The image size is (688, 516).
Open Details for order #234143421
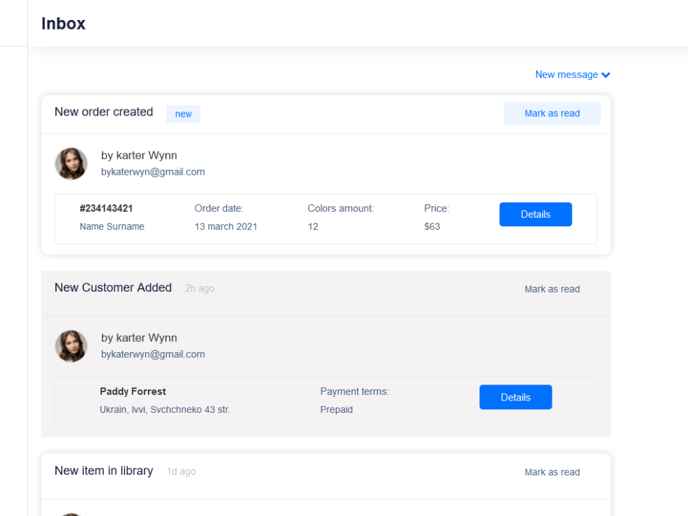pyautogui.click(x=535, y=214)
